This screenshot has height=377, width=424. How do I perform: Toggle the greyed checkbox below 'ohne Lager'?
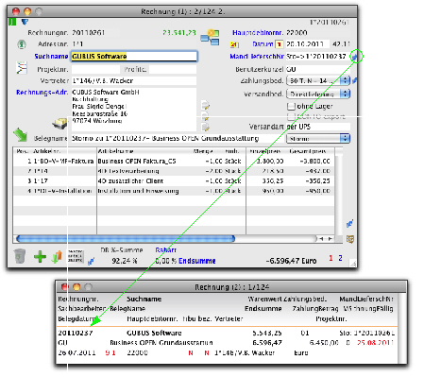[291, 117]
